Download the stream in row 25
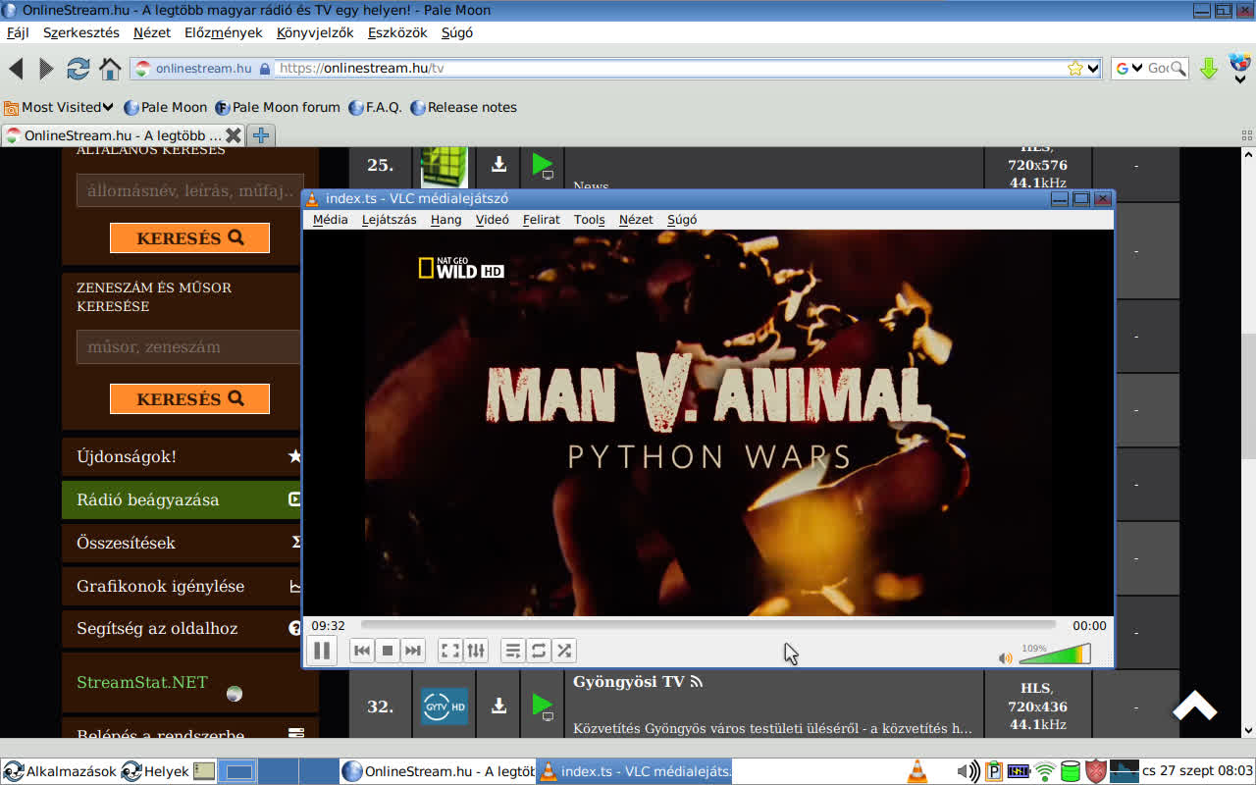The height and width of the screenshot is (785, 1256). coord(498,164)
